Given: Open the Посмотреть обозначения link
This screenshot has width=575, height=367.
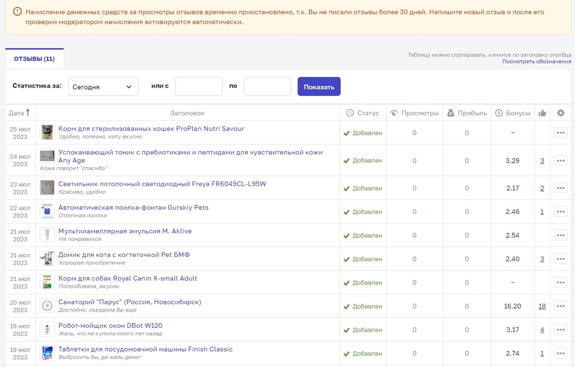Looking at the screenshot, I should pos(537,62).
